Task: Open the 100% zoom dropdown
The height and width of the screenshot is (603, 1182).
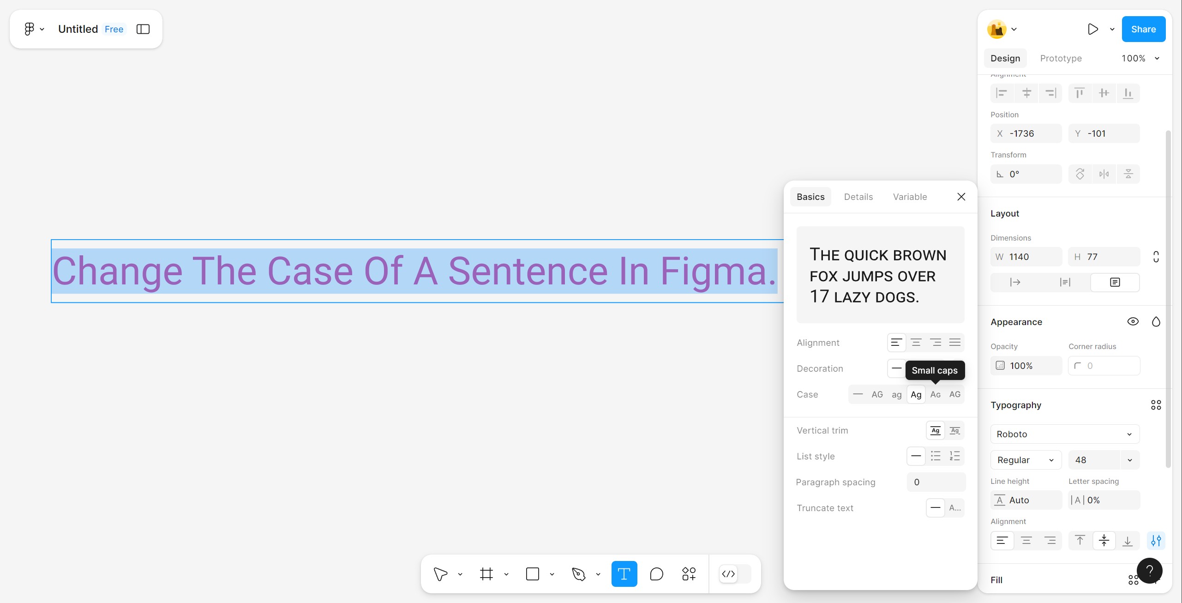Action: [x=1140, y=58]
